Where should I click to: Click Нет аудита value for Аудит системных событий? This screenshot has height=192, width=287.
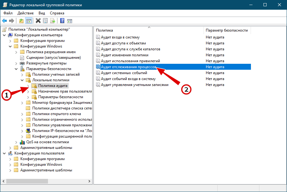coord(215,73)
